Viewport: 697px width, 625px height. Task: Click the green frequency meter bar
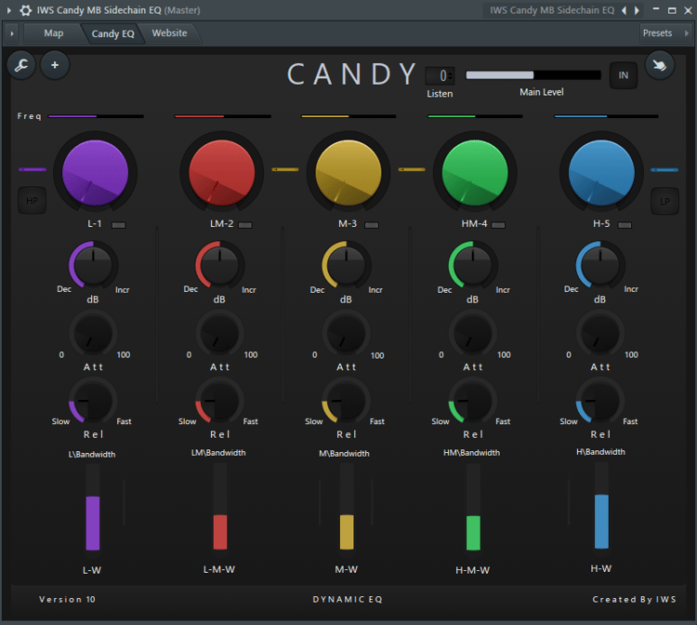pos(475,116)
